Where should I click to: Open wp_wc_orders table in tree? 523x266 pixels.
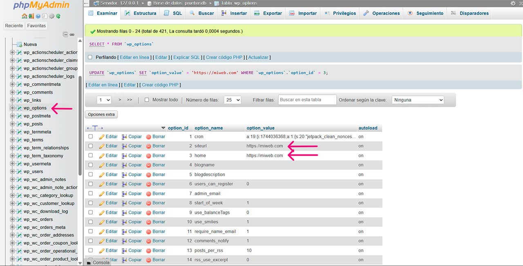pos(38,219)
